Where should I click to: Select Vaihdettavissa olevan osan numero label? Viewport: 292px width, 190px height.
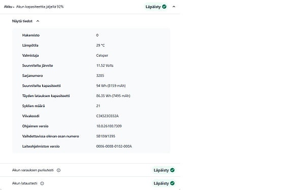tap(50, 136)
